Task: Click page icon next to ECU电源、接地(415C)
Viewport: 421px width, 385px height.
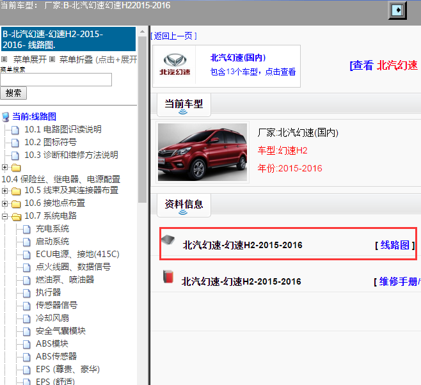Action: point(26,255)
